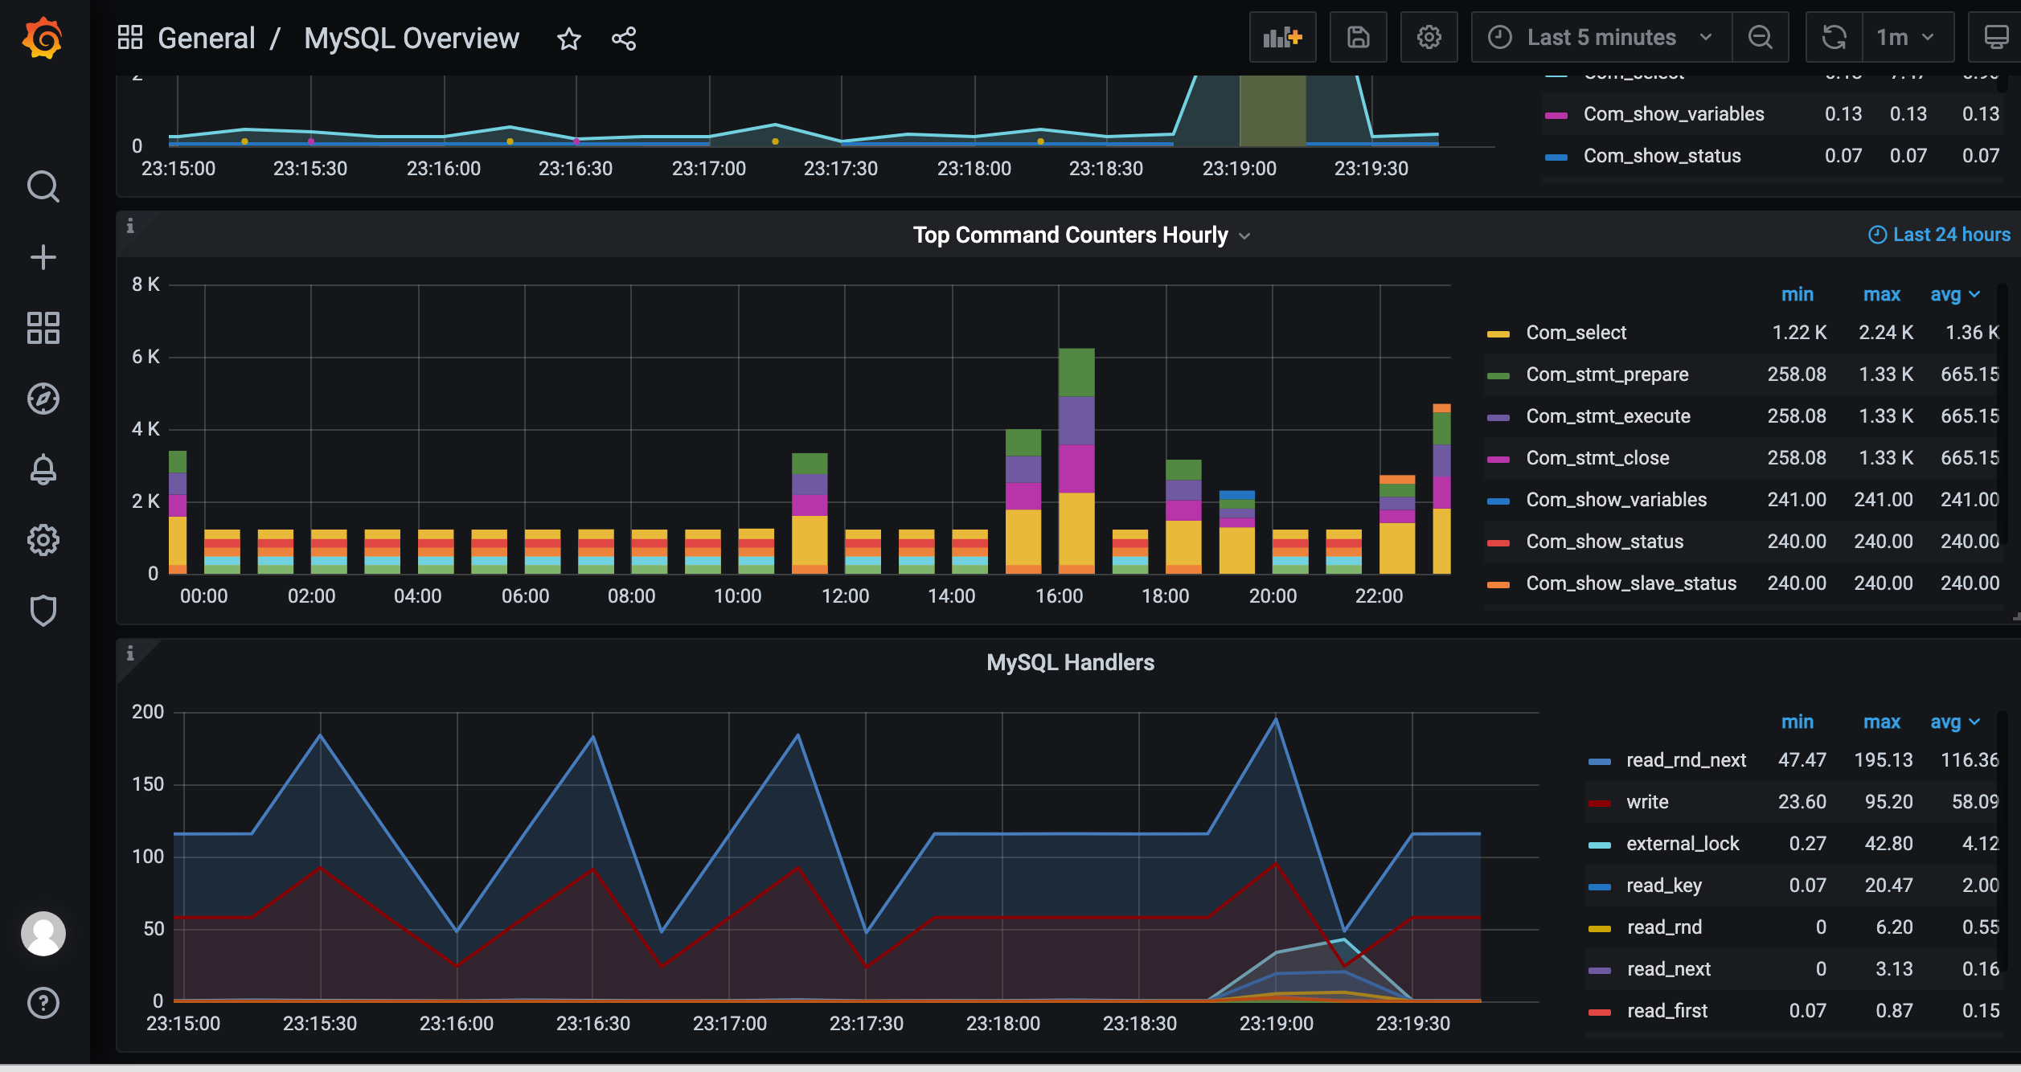This screenshot has height=1072, width=2021.
Task: Click the Last 24 hours panel time override
Action: 1939,235
